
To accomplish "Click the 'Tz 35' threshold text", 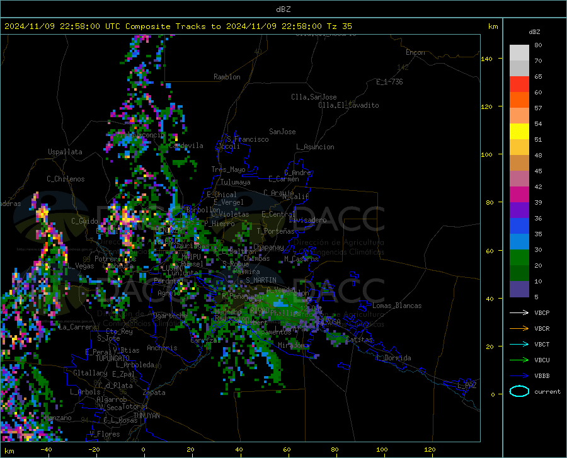I will tap(339, 26).
